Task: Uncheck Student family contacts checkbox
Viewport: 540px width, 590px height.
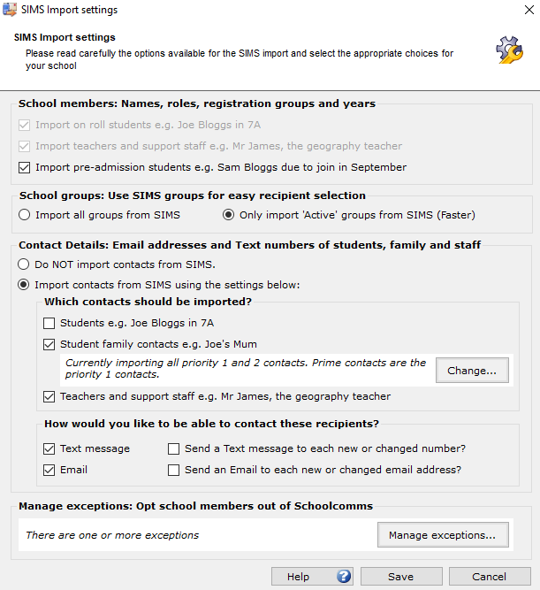Action: pos(49,344)
